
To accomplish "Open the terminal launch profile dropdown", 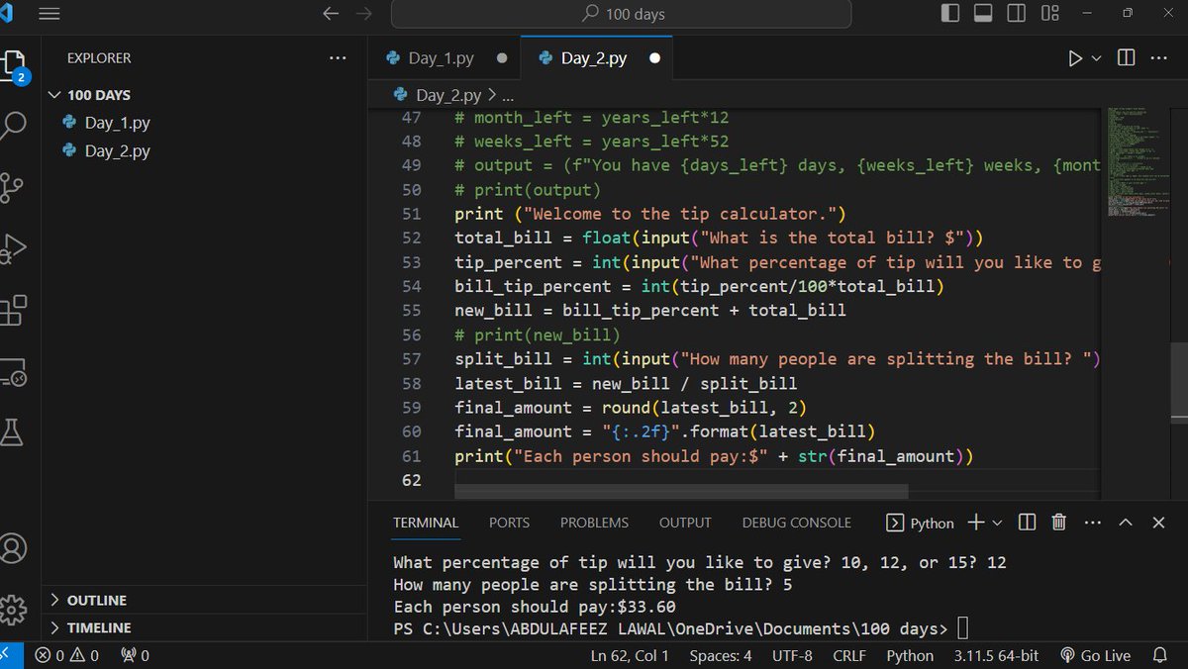I will (997, 523).
